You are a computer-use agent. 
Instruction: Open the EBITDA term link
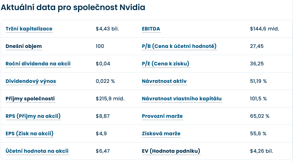pos(151,29)
